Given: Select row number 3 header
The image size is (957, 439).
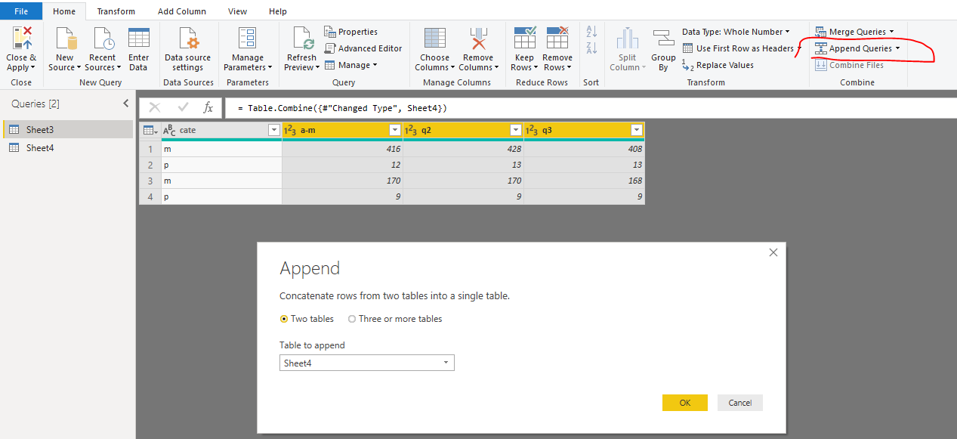Looking at the screenshot, I should [150, 181].
